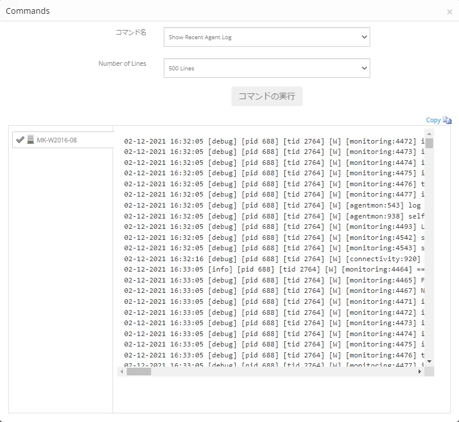Click the log line with monitoring:4543

click(274, 248)
